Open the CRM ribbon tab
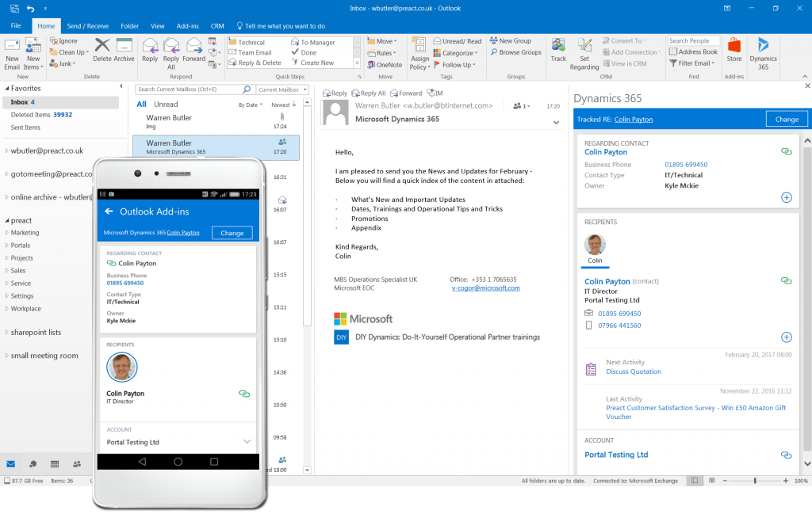 (217, 26)
